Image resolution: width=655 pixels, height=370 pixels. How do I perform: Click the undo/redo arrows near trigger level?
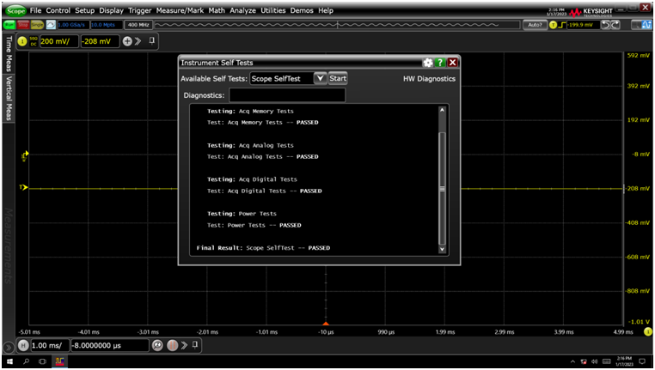point(610,25)
